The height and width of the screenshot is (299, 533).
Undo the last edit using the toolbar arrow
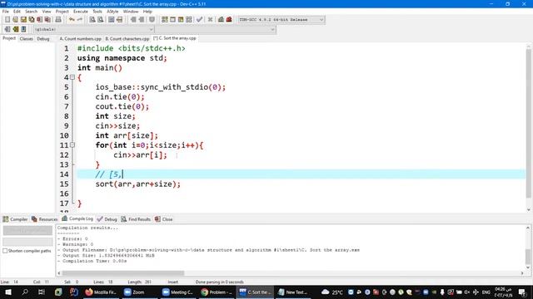click(x=72, y=20)
